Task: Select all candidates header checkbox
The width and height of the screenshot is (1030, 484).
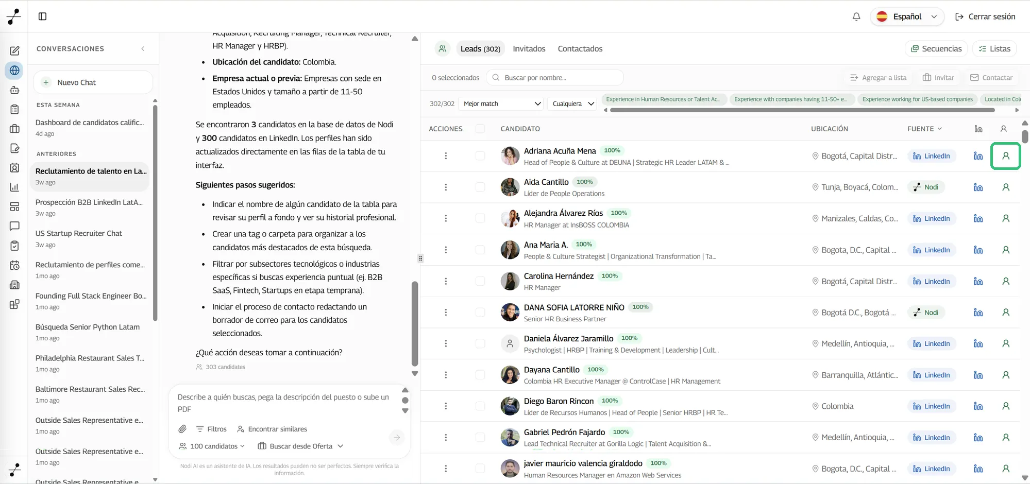Action: click(x=480, y=129)
